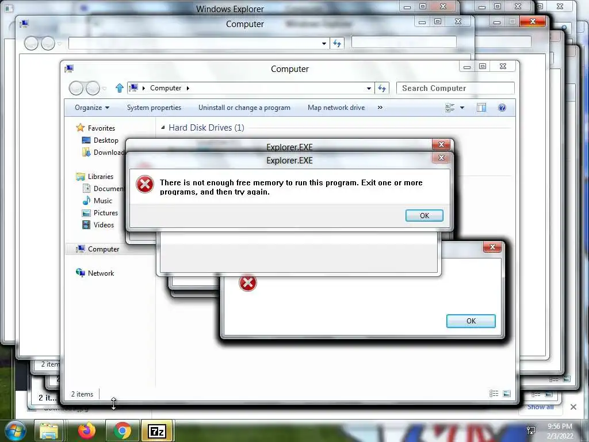The image size is (589, 442).
Task: Click the Up arrow navigation icon
Action: (120, 88)
